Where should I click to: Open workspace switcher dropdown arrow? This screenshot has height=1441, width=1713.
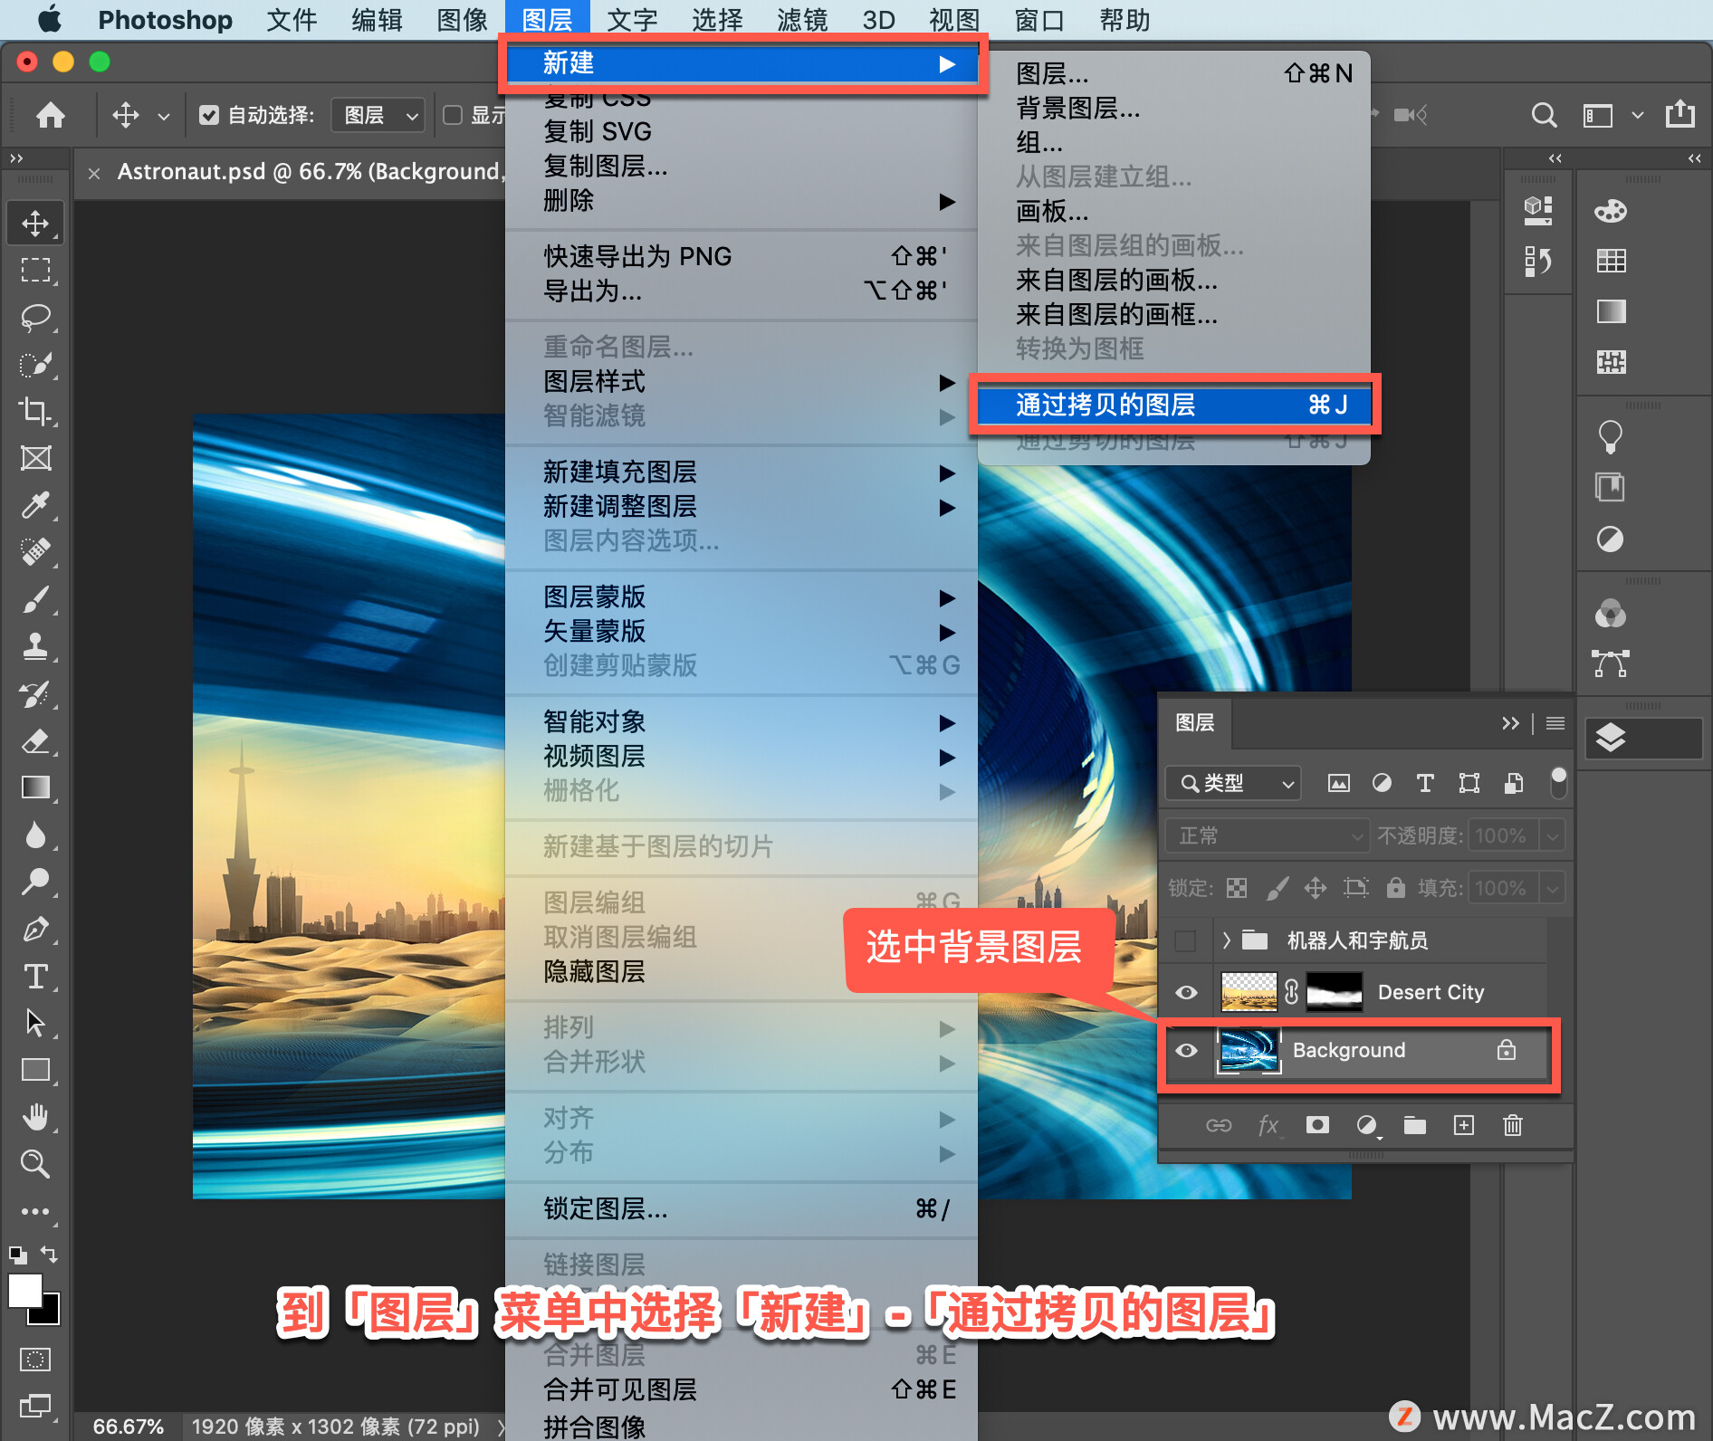(x=1637, y=115)
